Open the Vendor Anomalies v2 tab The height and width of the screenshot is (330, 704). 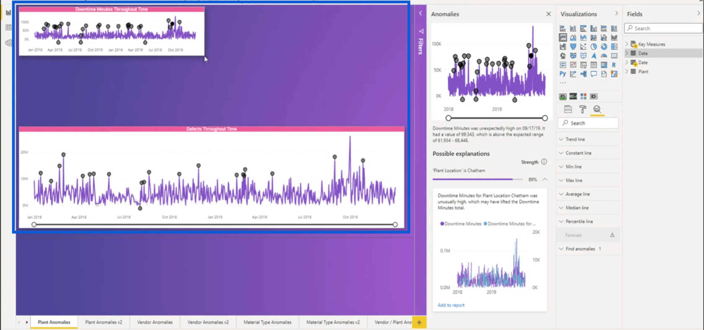pyautogui.click(x=208, y=322)
